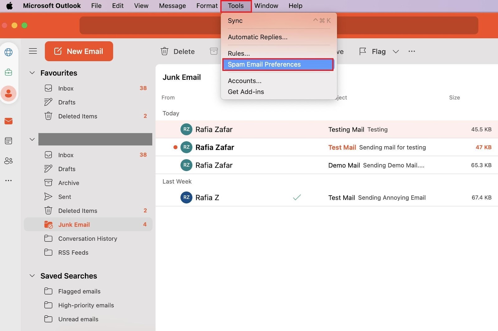The width and height of the screenshot is (498, 331).
Task: Select the person account icon
Action: tap(8, 93)
